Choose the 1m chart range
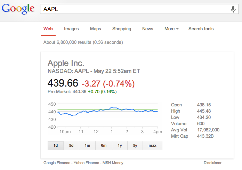Viewport: 242px width, 170px height. click(87, 145)
